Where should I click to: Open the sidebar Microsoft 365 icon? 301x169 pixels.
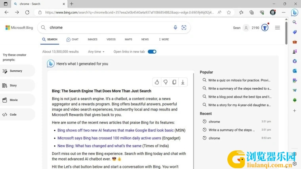click(x=295, y=61)
